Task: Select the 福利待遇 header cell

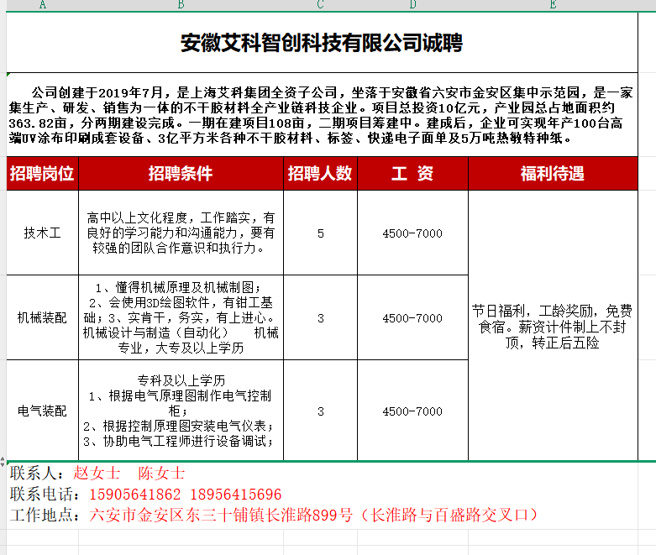Action: pos(552,174)
